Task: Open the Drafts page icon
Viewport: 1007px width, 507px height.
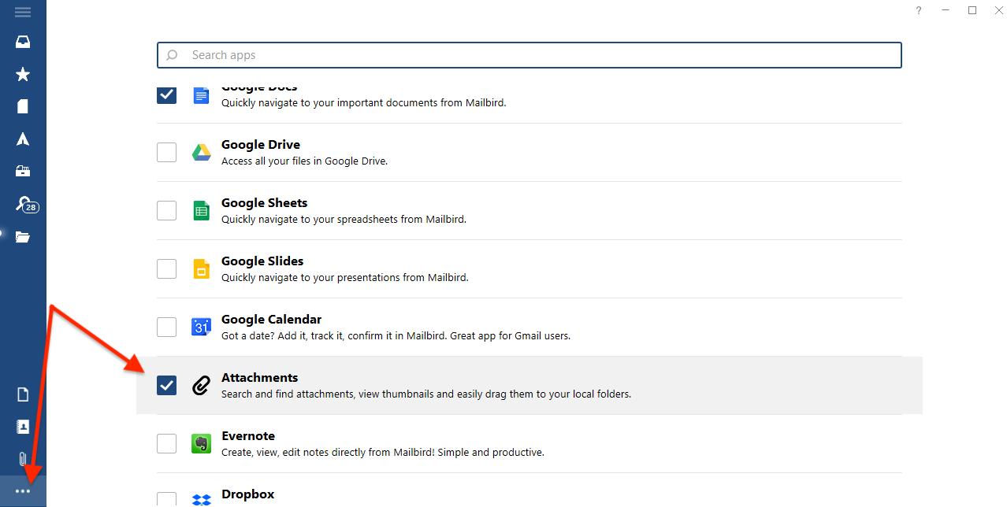Action: pos(23,106)
